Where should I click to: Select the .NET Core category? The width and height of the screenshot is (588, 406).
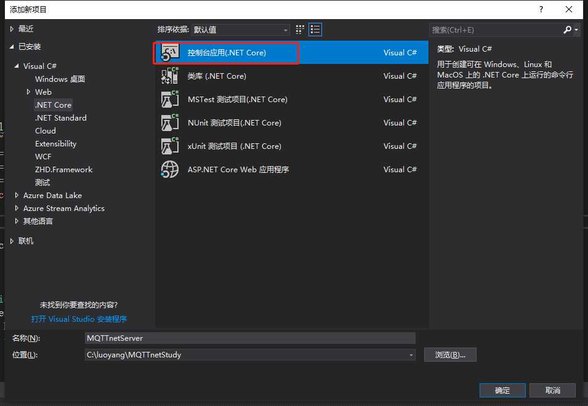point(53,105)
